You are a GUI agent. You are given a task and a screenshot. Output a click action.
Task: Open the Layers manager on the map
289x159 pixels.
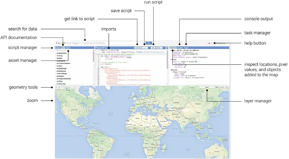click(207, 87)
